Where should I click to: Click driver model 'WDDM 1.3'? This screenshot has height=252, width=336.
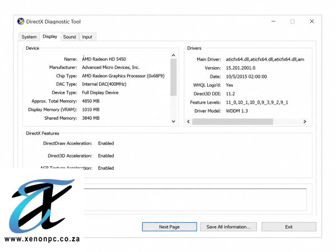pyautogui.click(x=237, y=111)
